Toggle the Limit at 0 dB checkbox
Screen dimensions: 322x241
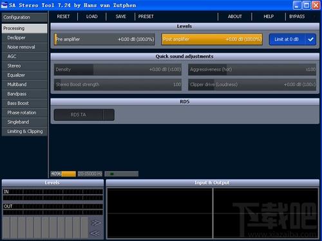[x=310, y=39]
